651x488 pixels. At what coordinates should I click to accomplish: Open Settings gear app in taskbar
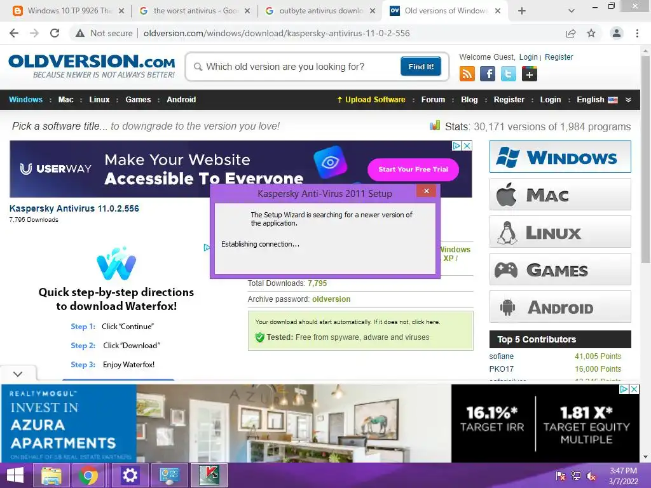coord(130,475)
